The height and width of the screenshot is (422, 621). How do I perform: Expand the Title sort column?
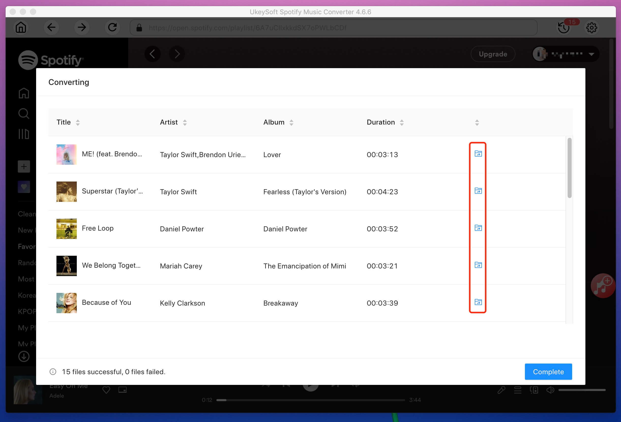click(77, 123)
